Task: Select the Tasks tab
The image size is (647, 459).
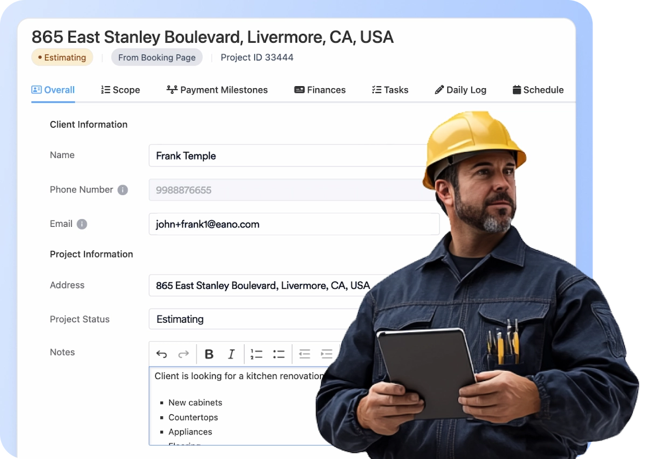Action: [x=390, y=90]
